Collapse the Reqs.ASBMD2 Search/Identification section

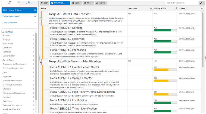pyautogui.click(x=41, y=62)
